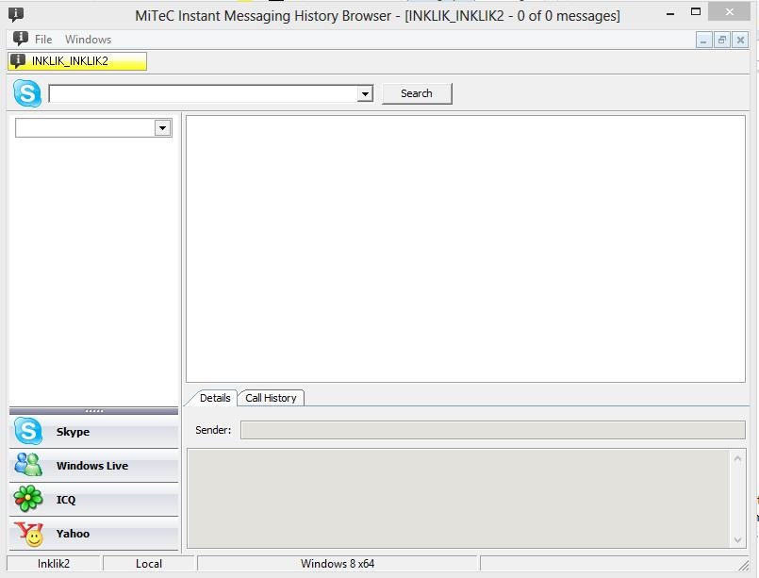Open the Yahoo history panel
The height and width of the screenshot is (578, 759).
[93, 534]
